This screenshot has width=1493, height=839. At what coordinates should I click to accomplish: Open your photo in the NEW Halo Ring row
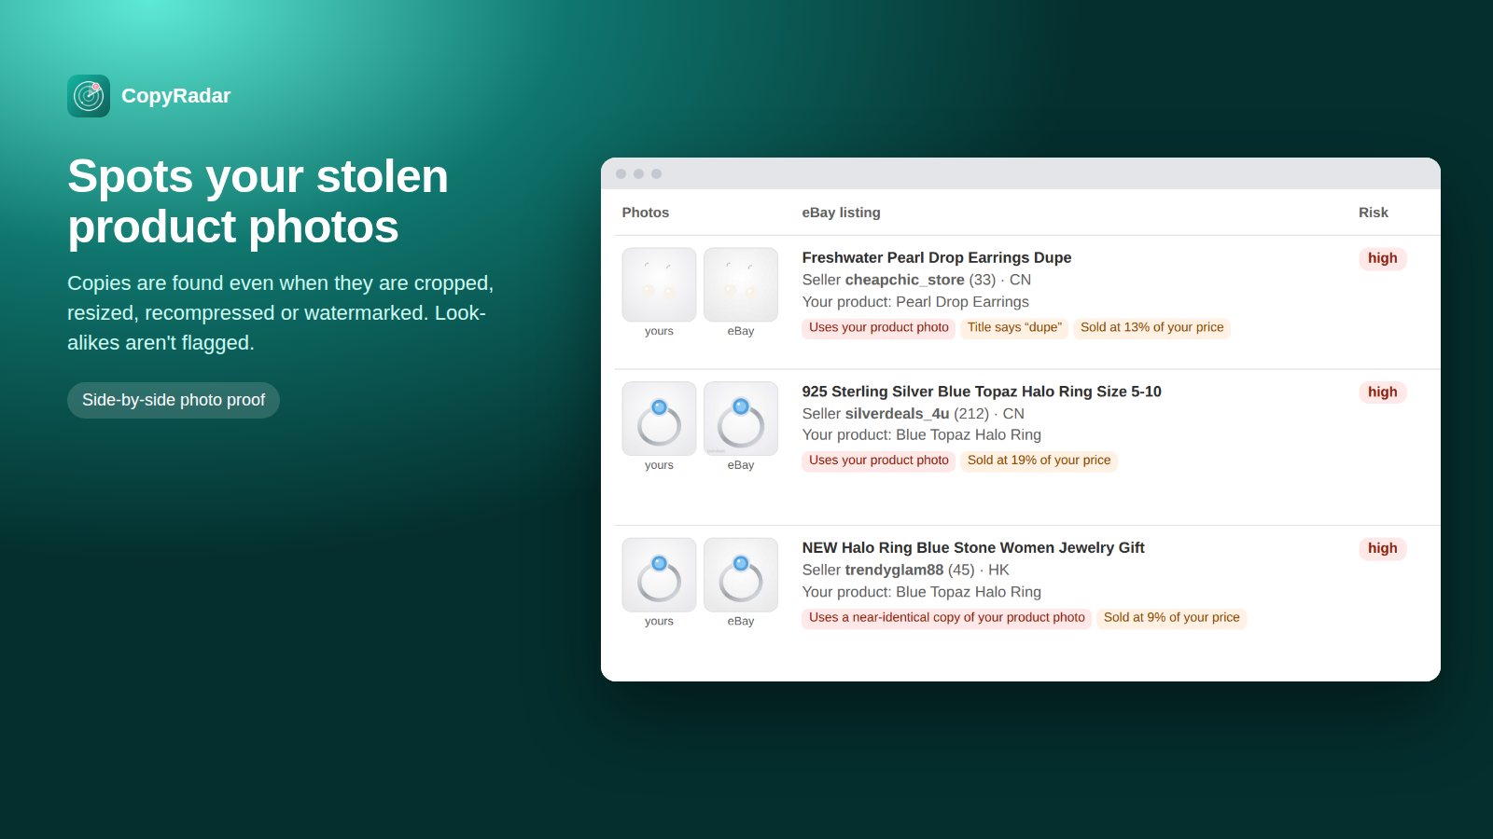pyautogui.click(x=659, y=575)
